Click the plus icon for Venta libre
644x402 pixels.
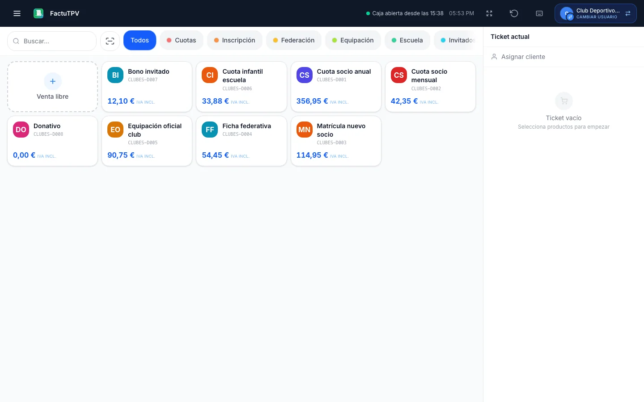click(53, 81)
